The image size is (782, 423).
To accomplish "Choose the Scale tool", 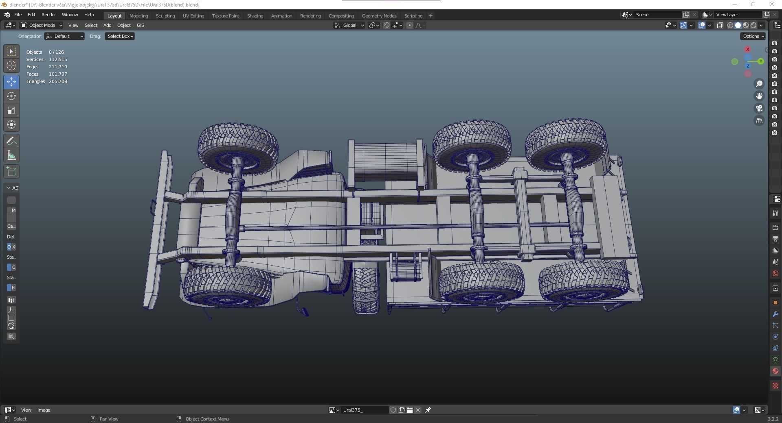I will tap(11, 110).
